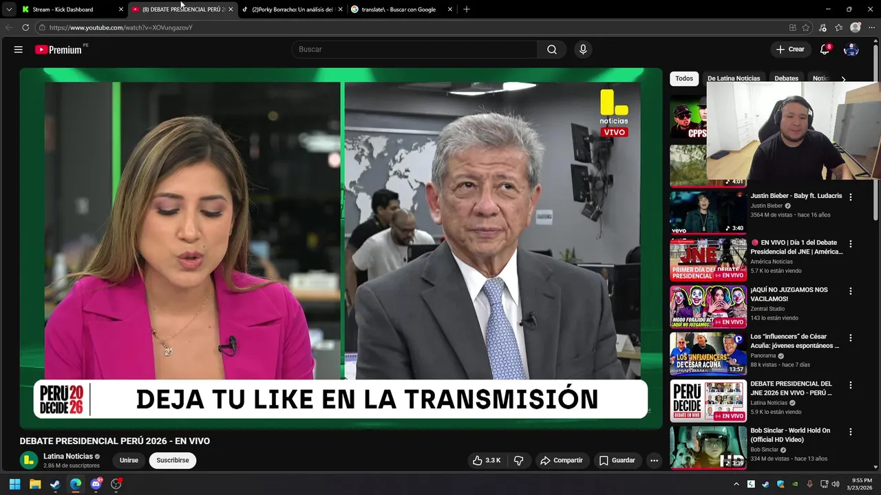
Task: Switch to DEBATE PRESIDENCIAL PERÚ tab
Action: pos(183,10)
